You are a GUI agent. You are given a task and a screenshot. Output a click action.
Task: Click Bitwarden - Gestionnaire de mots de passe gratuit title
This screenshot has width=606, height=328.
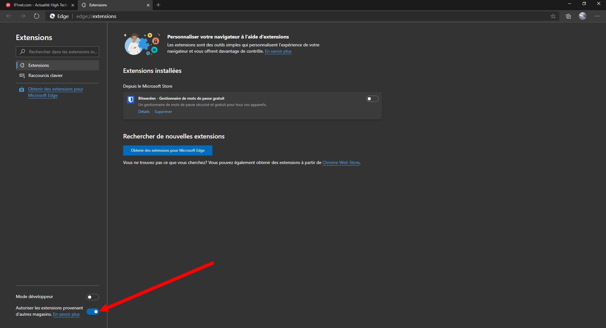181,98
